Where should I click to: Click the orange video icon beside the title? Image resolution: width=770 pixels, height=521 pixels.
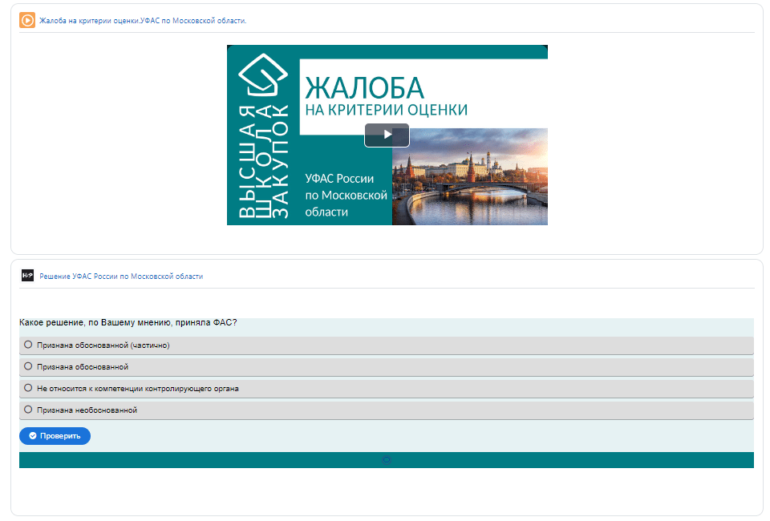tap(27, 20)
